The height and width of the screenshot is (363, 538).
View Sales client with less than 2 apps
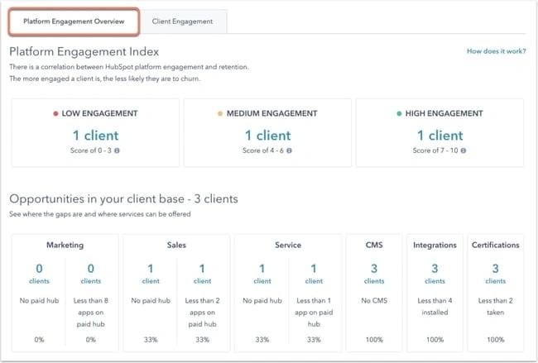pos(203,274)
